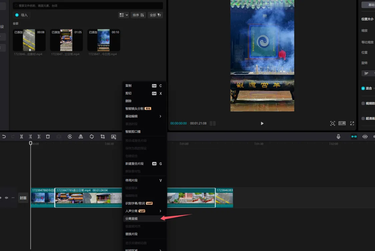Open the grid view mode dropdown
The width and height of the screenshot is (375, 251).
[x=123, y=15]
